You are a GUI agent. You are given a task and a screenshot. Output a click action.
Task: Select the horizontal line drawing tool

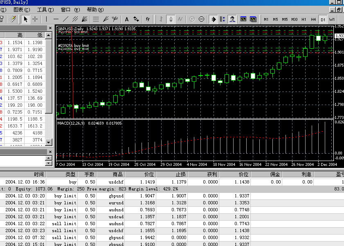[x=56, y=19]
